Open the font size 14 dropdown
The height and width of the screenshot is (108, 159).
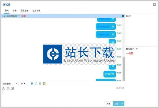pyautogui.click(x=23, y=83)
